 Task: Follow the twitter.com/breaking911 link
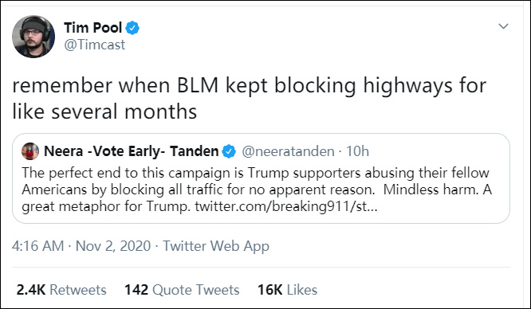pos(285,206)
